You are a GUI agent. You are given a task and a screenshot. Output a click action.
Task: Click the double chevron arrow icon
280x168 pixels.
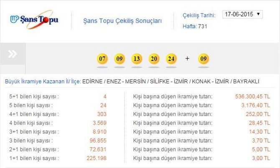click(x=13, y=54)
